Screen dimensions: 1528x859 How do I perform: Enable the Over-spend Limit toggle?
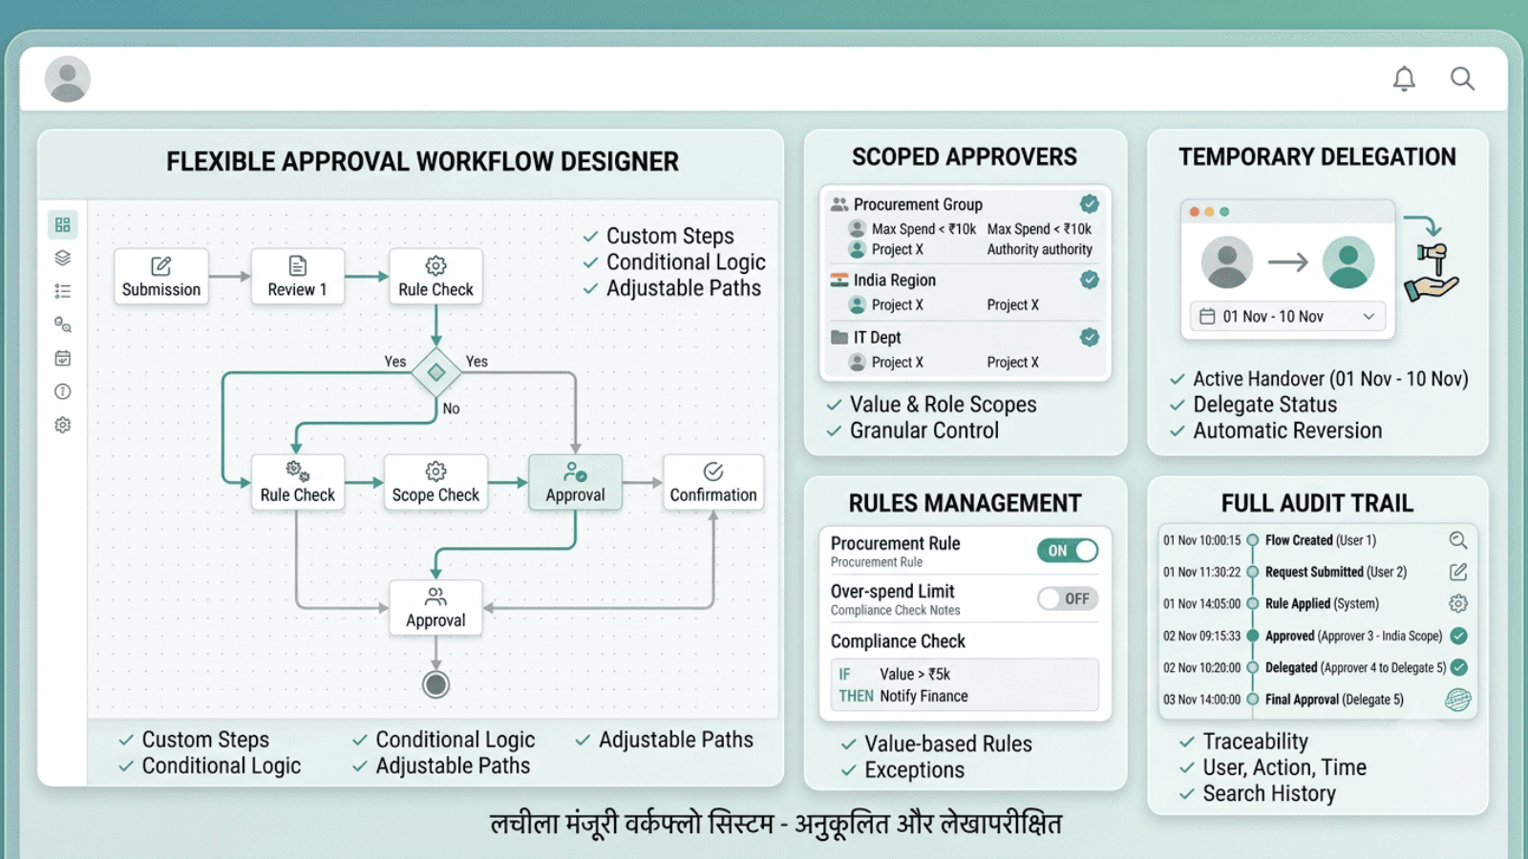tap(1068, 598)
